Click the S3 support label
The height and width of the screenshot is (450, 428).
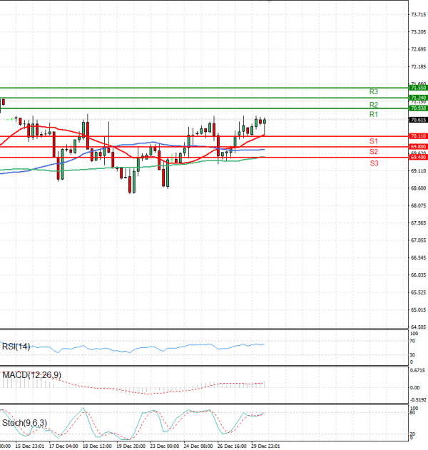[x=374, y=163]
